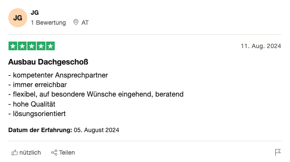The image size is (290, 162).
Task: Click the AT country label
Action: coord(85,23)
